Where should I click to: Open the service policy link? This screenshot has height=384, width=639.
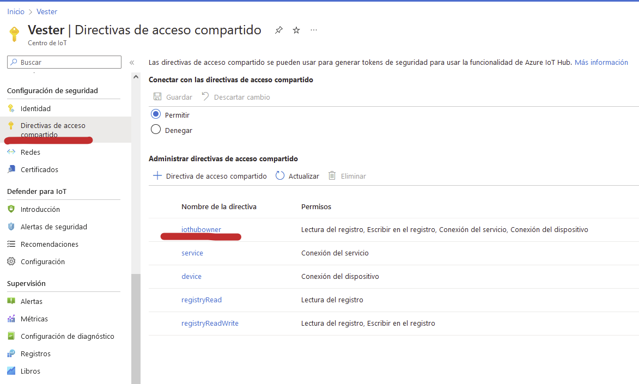pyautogui.click(x=192, y=253)
